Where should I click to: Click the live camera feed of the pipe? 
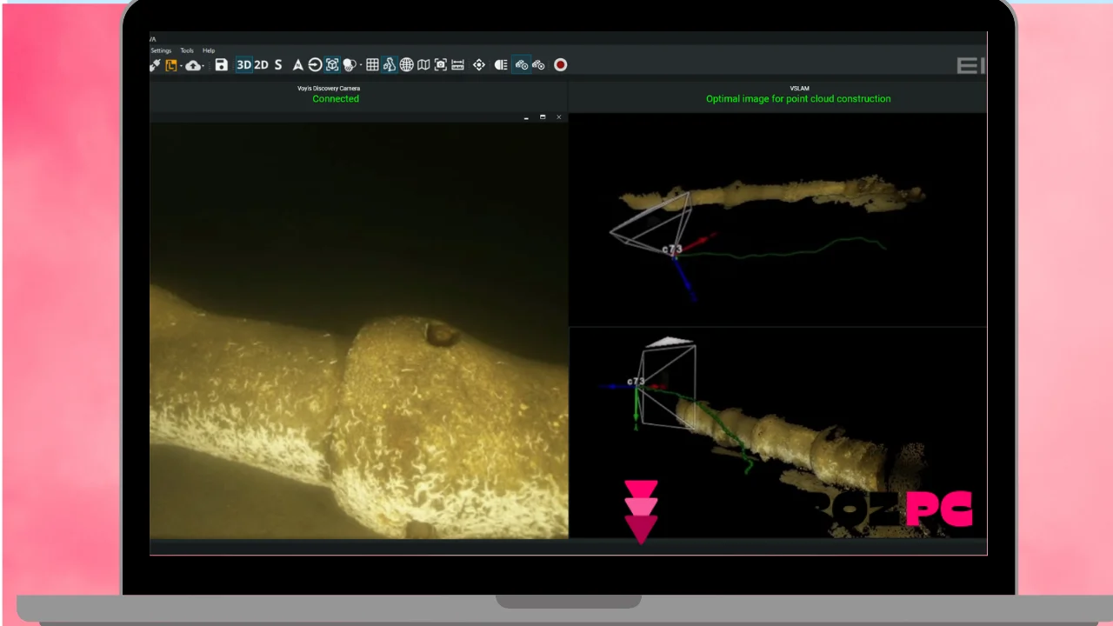[359, 330]
